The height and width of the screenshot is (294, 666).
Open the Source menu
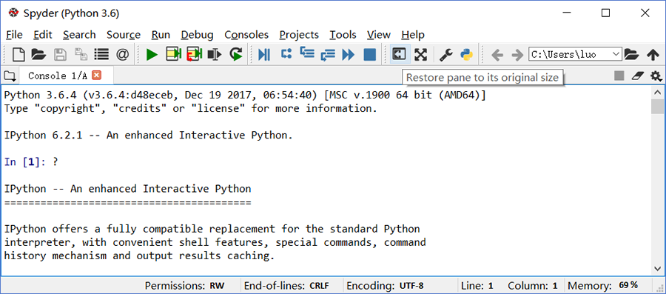124,35
